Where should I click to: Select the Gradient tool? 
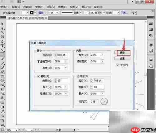coord(2,107)
